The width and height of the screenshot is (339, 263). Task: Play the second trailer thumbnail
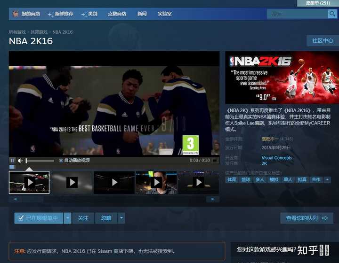coord(72,182)
